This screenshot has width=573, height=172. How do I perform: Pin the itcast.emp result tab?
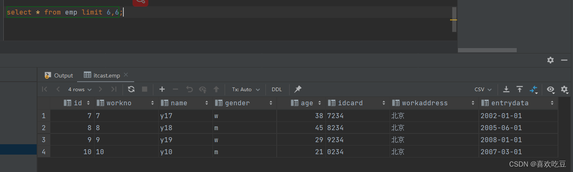pyautogui.click(x=298, y=89)
